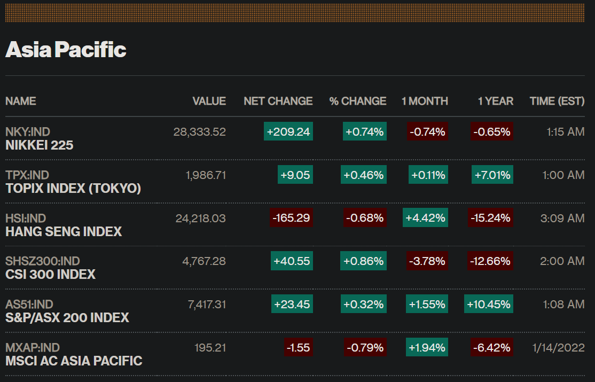Select the value 4,767.28
Screen dimensions: 595x382
tap(204, 261)
